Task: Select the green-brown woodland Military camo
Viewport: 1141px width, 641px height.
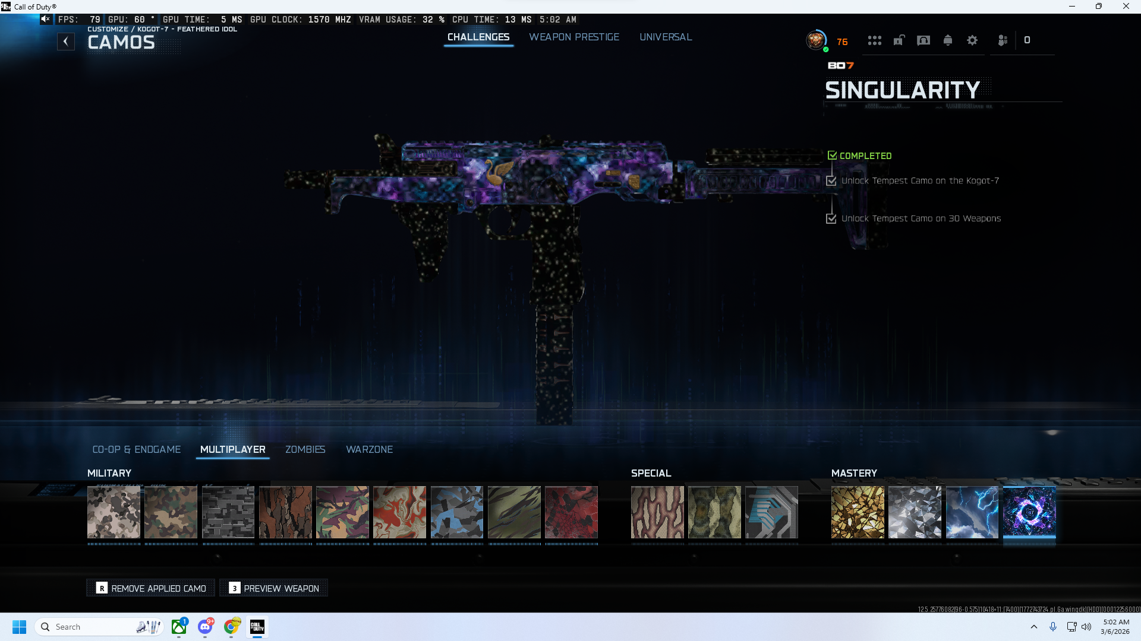Action: (x=171, y=512)
